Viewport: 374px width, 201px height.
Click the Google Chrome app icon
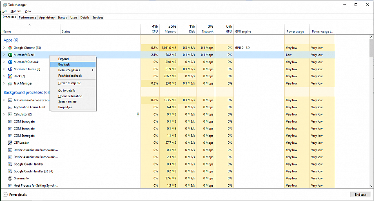10,48
